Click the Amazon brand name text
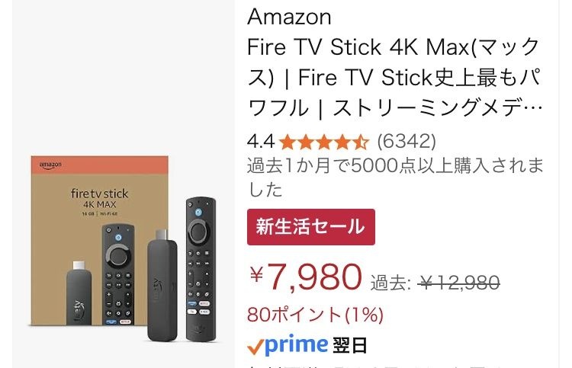This screenshot has width=572, height=368. pyautogui.click(x=289, y=17)
